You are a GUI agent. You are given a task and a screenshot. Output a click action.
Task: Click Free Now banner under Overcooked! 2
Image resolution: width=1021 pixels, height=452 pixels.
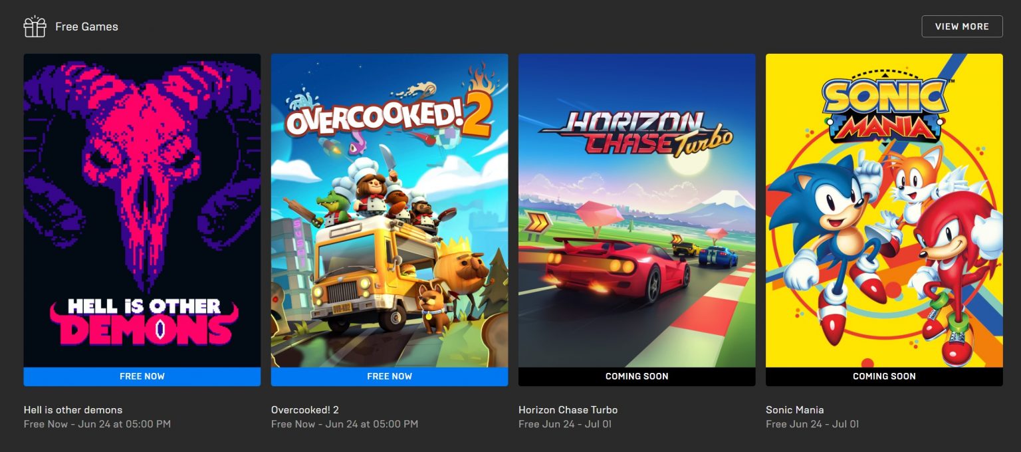(x=390, y=376)
